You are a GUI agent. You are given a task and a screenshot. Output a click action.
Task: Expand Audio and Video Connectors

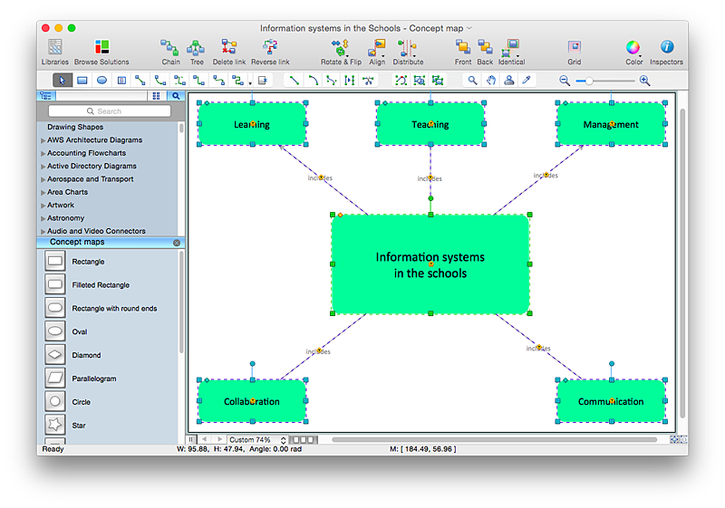[43, 231]
